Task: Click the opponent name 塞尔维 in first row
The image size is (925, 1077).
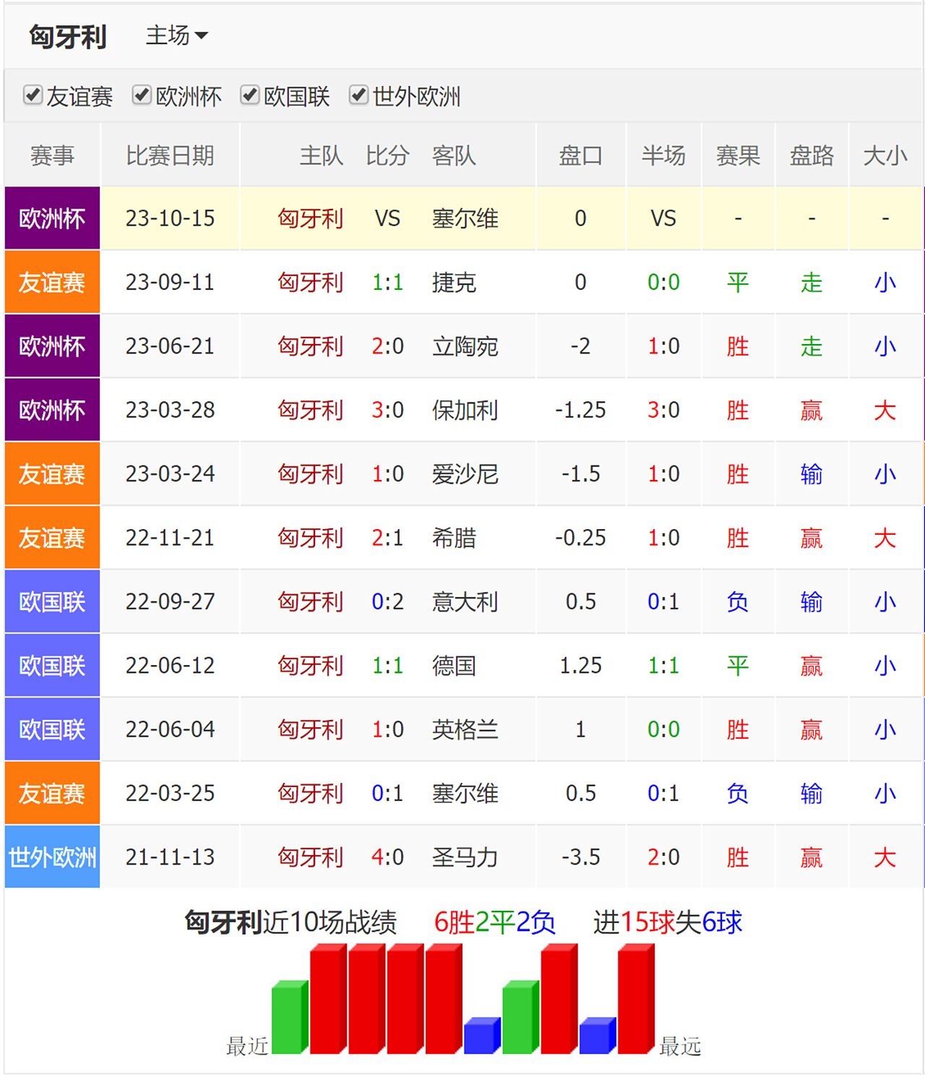Action: click(465, 218)
